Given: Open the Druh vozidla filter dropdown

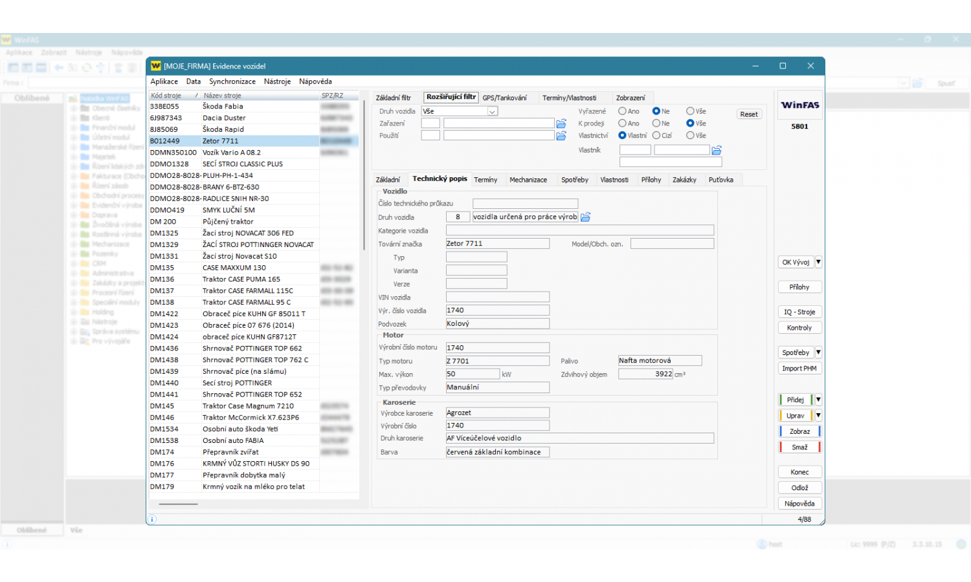Looking at the screenshot, I should (492, 112).
